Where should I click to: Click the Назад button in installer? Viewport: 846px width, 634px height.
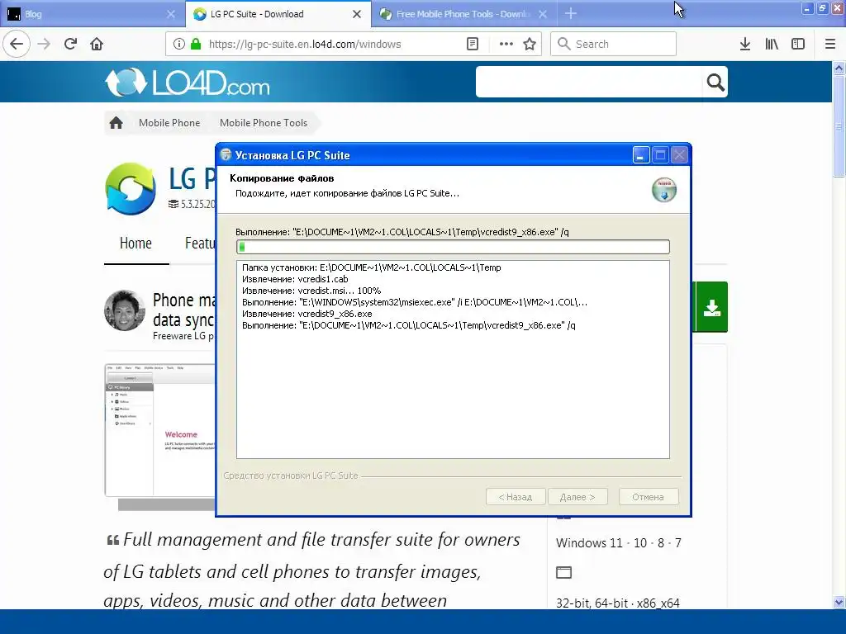[x=516, y=496]
